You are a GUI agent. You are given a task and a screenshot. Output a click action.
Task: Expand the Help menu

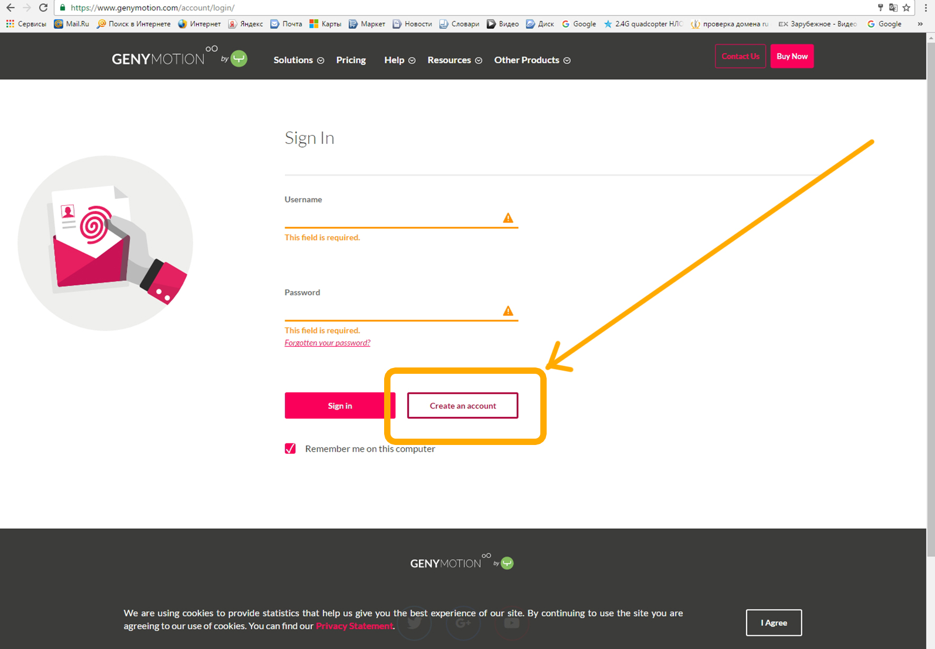tap(399, 60)
